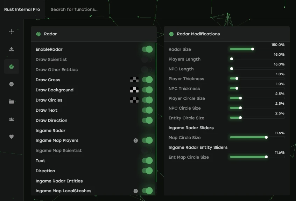The width and height of the screenshot is (296, 201).
Task: Click the dots icon beside Radar Modifications title
Action: click(171, 34)
